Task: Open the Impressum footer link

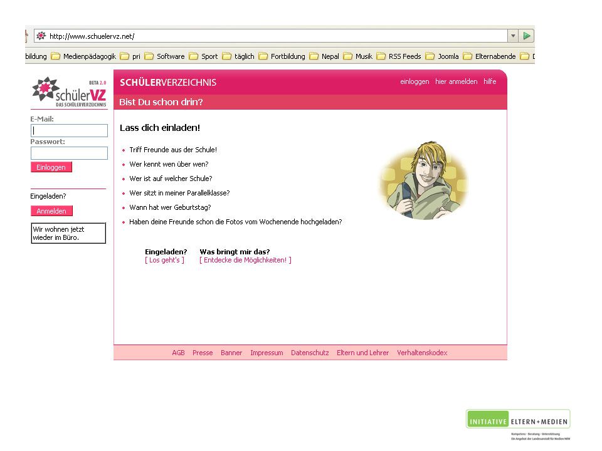Action: 267,353
